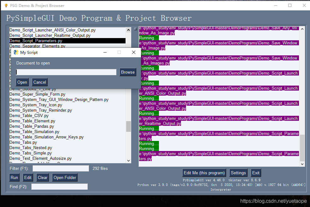Click the output pane scroll up arrow
This screenshot has height=207, width=310.
302,29
